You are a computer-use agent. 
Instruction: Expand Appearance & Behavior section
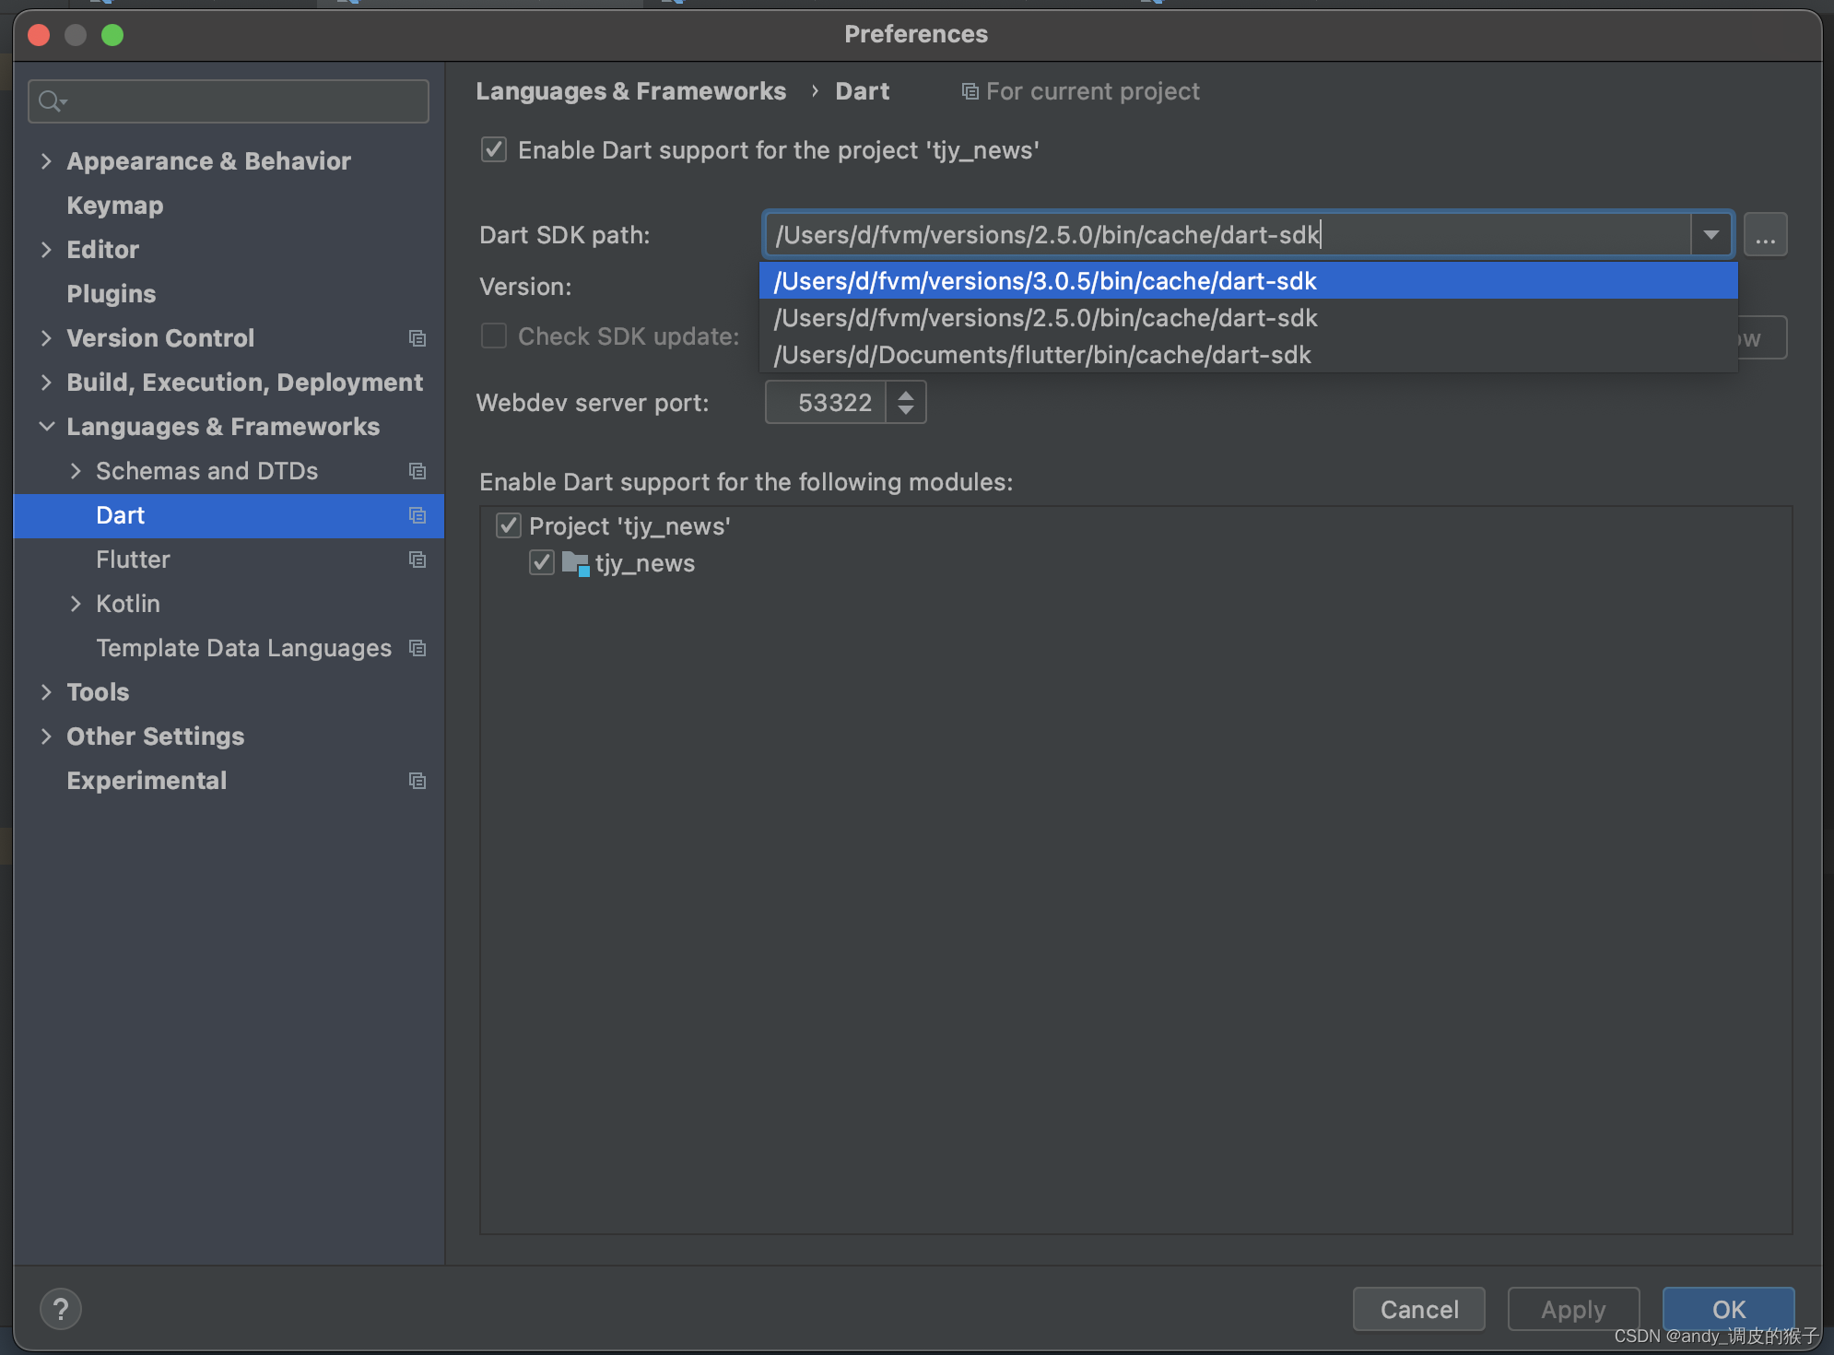(46, 161)
